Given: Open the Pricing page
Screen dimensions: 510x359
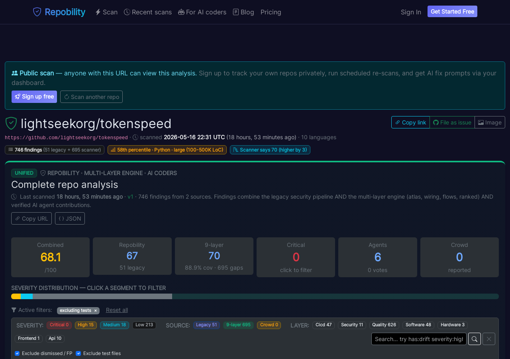Looking at the screenshot, I should [x=271, y=12].
